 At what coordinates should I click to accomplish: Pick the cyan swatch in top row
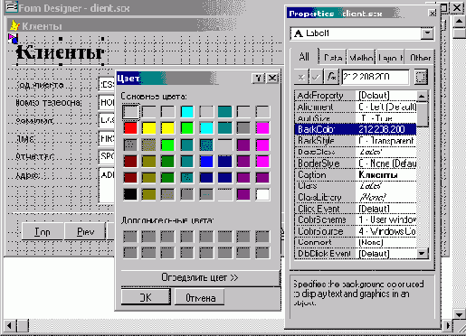point(187,111)
